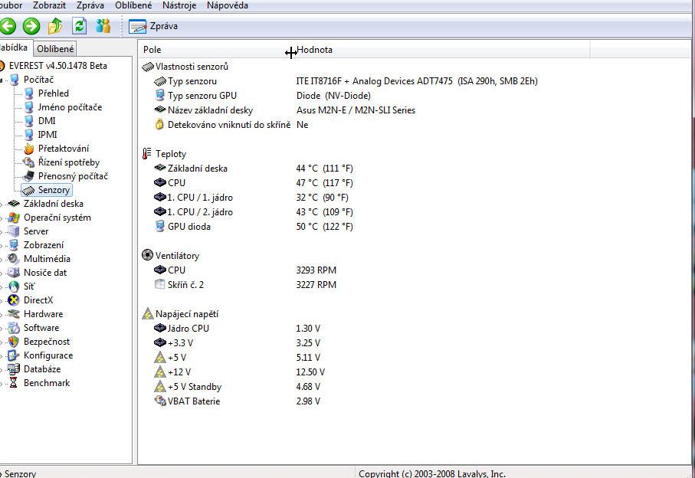Image resolution: width=695 pixels, height=478 pixels.
Task: Click the users icon in toolbar
Action: [103, 26]
